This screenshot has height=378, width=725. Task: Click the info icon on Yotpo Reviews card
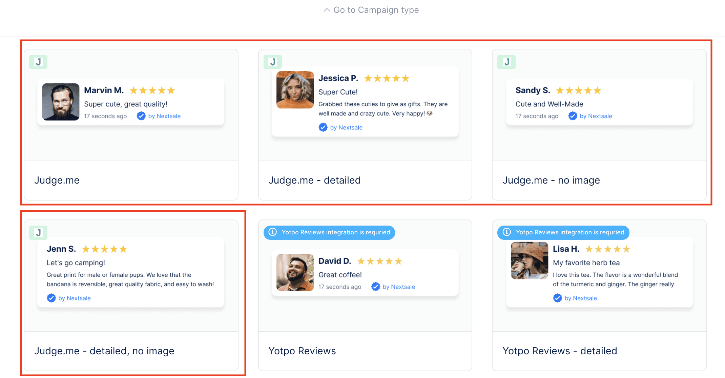coord(272,232)
